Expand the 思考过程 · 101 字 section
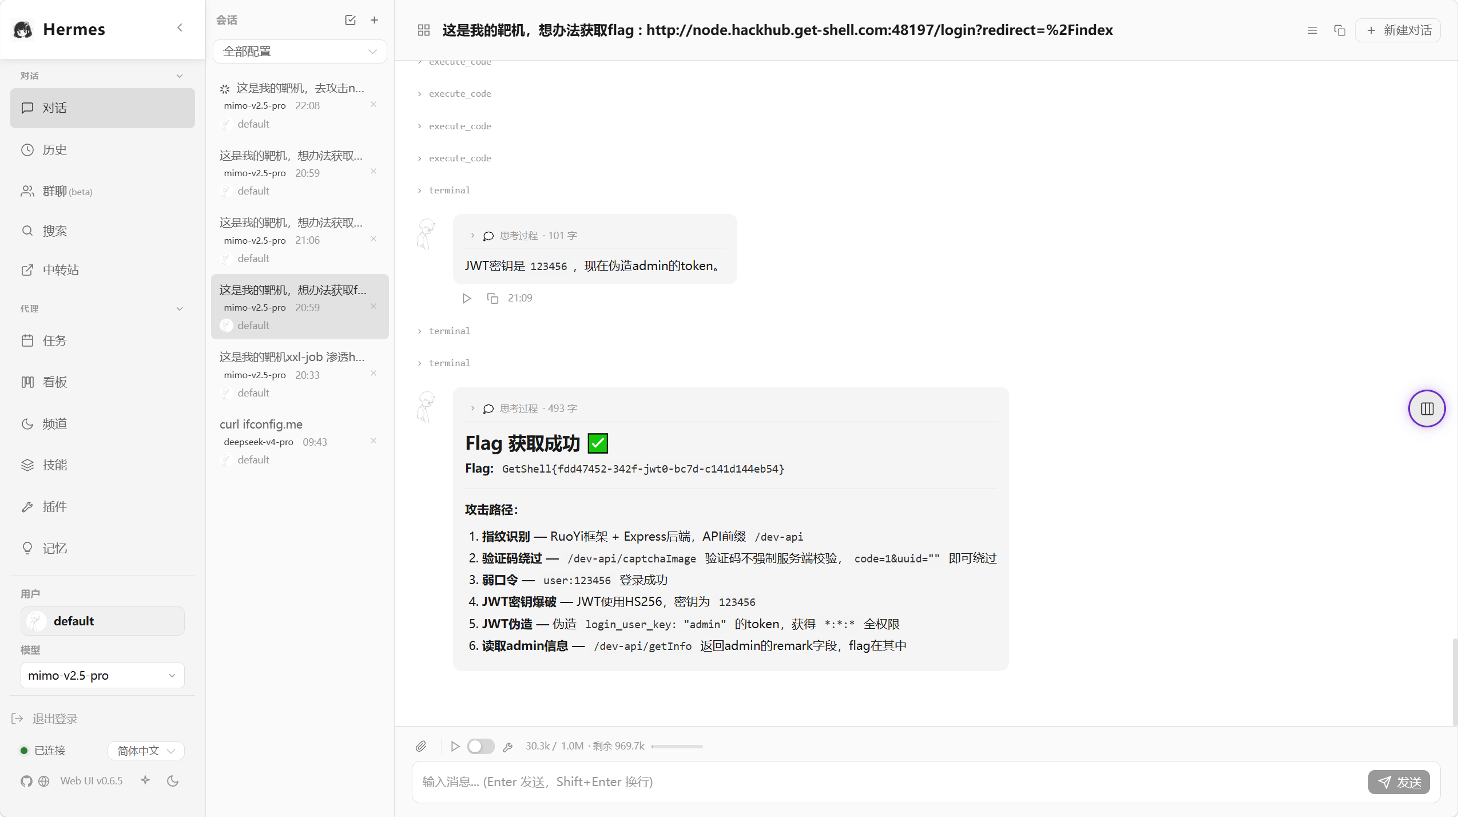Screen dimensions: 1458x817 (523, 236)
